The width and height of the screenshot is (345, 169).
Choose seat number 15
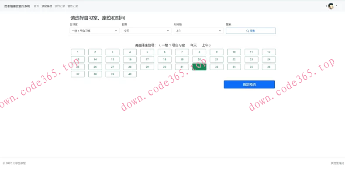point(112,60)
